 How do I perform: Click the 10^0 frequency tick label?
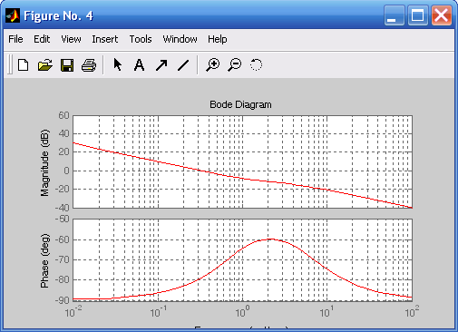pyautogui.click(x=242, y=312)
